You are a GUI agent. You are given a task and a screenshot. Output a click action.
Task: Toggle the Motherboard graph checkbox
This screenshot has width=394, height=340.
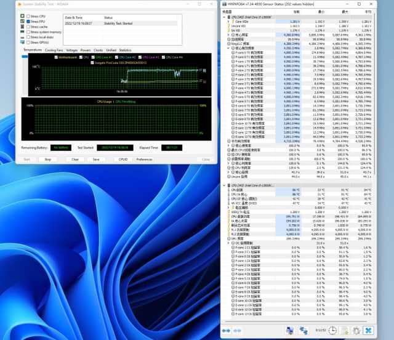(x=56, y=57)
